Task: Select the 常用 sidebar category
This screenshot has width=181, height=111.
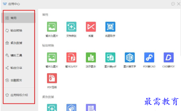Action: pyautogui.click(x=18, y=18)
